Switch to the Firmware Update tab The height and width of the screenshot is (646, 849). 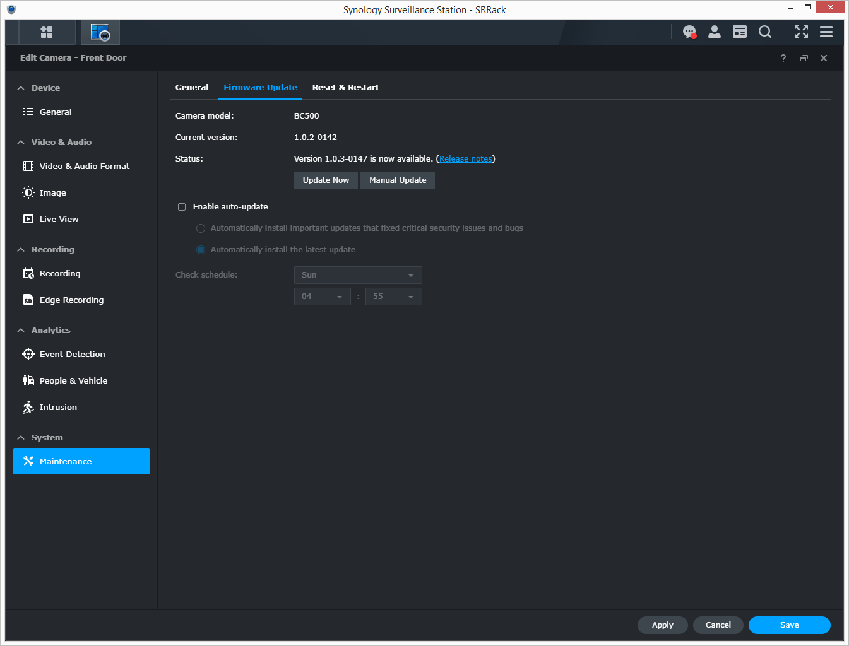[260, 88]
